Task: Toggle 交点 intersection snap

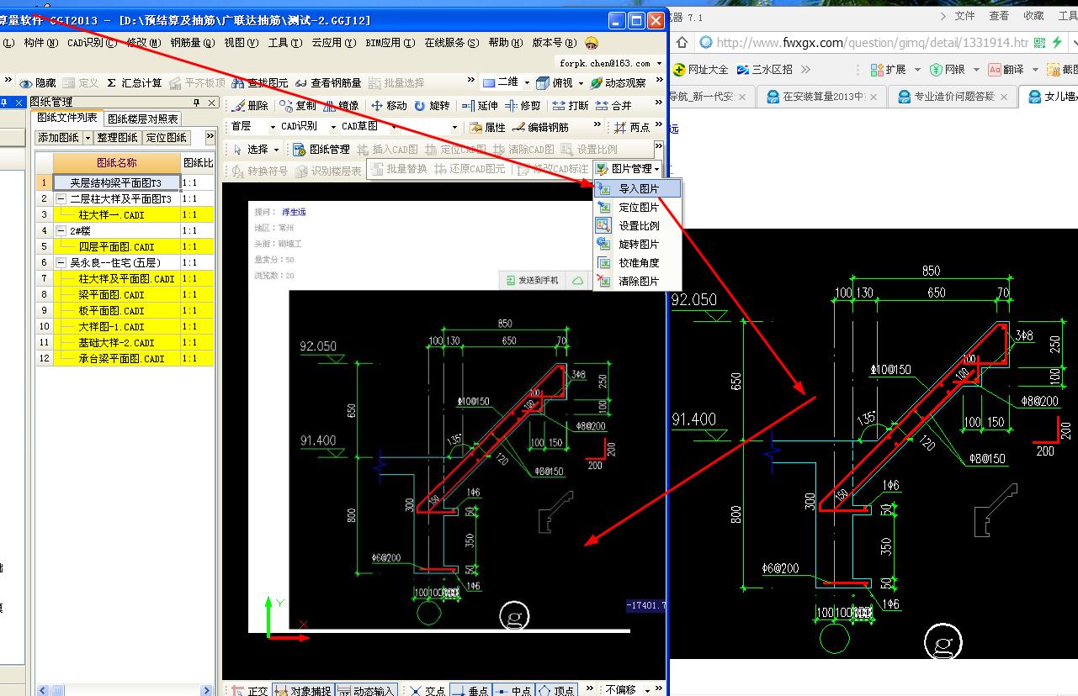Action: 427,691
